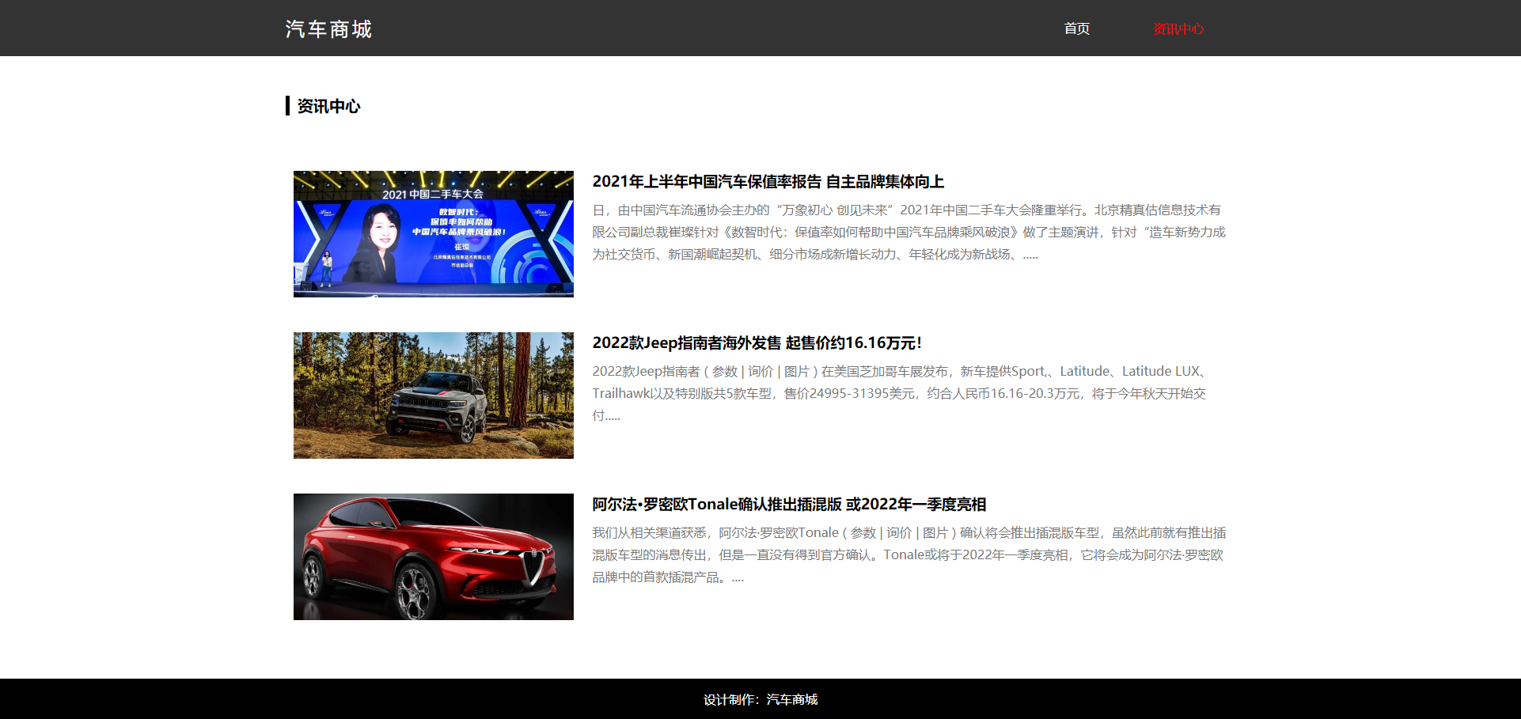This screenshot has width=1521, height=719.
Task: Open article 2021年上半年中国汽车保值率报告 title
Action: tap(768, 182)
